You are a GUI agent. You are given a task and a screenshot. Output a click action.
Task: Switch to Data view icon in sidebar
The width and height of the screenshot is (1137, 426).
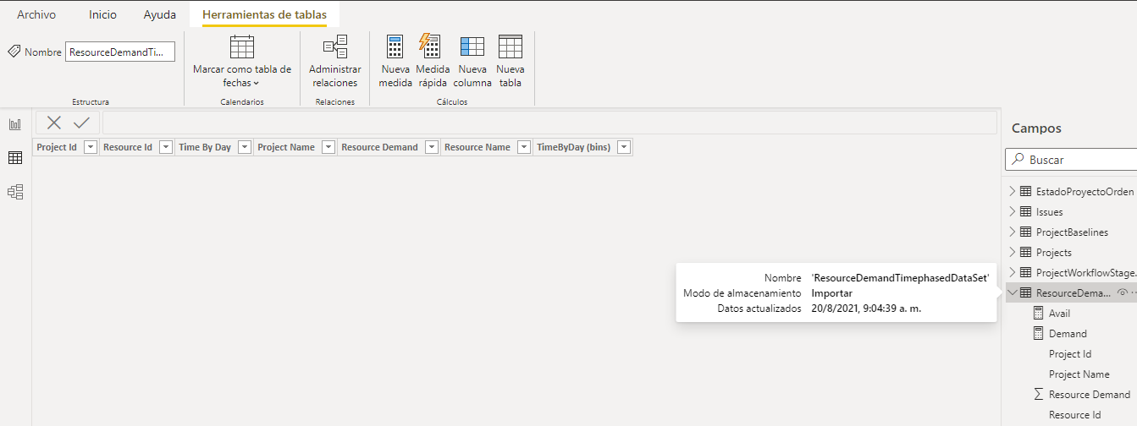[15, 158]
